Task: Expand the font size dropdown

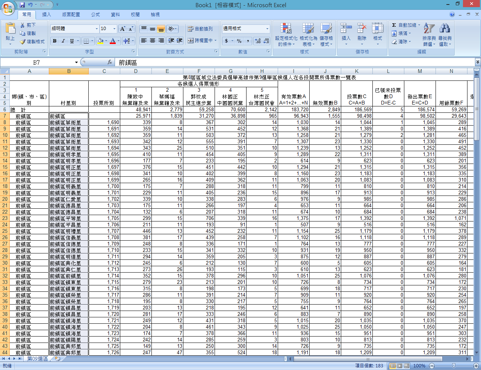Action: tap(114, 29)
